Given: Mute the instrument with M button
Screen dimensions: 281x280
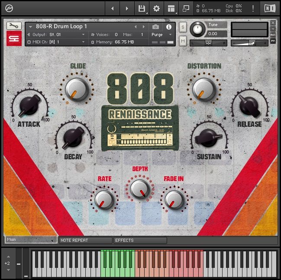Looking at the screenshot, I should pos(183,41).
